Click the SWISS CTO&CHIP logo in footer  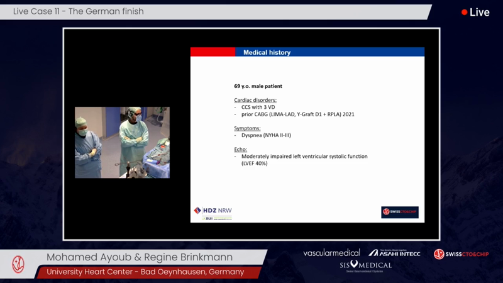click(461, 254)
